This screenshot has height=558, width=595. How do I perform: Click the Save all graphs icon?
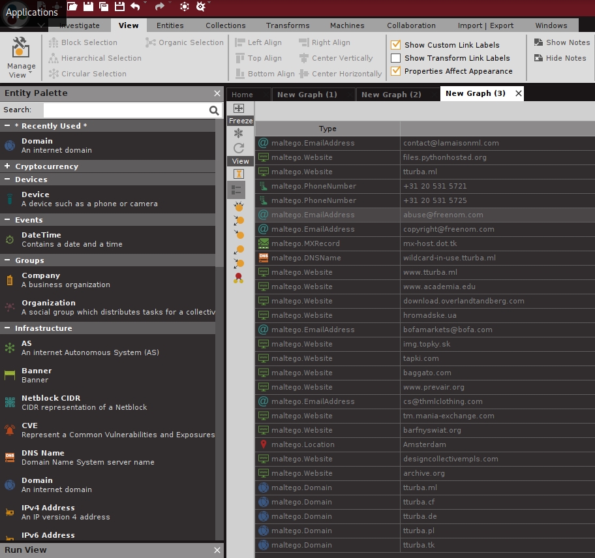coord(104,6)
